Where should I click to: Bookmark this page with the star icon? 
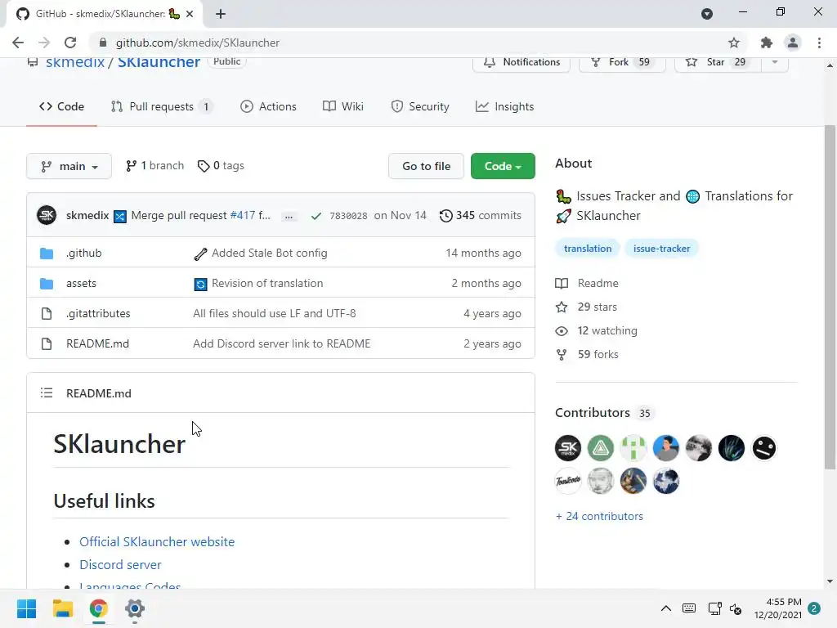coord(734,43)
